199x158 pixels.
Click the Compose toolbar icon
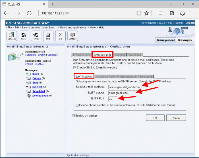[x=12, y=36]
